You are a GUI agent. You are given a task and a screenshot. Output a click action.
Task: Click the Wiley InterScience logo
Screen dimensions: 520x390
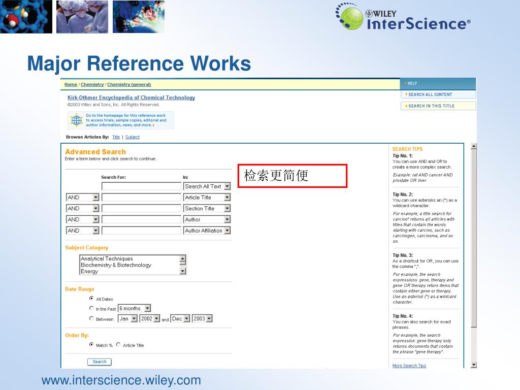(x=403, y=17)
